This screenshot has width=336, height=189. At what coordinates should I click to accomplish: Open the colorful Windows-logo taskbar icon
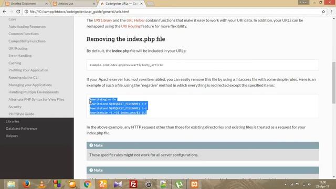(x=57, y=184)
